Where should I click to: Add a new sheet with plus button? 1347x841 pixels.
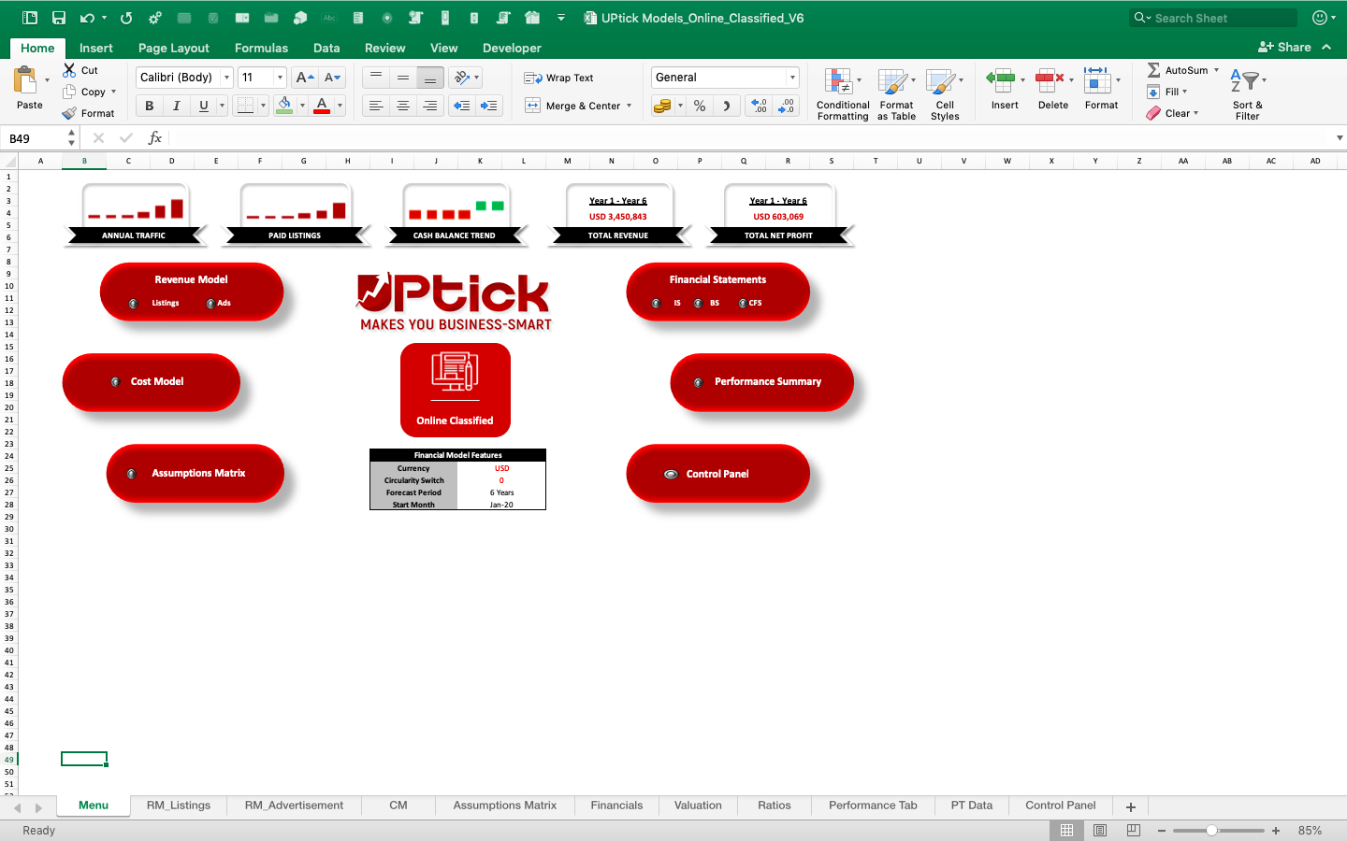(x=1131, y=806)
